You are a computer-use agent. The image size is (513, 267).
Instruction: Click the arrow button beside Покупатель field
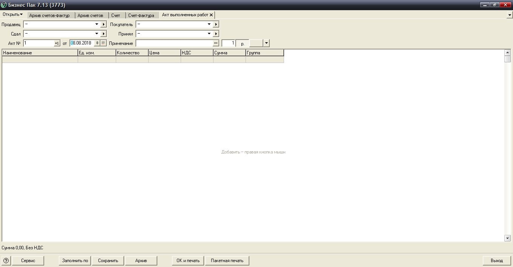point(216,25)
